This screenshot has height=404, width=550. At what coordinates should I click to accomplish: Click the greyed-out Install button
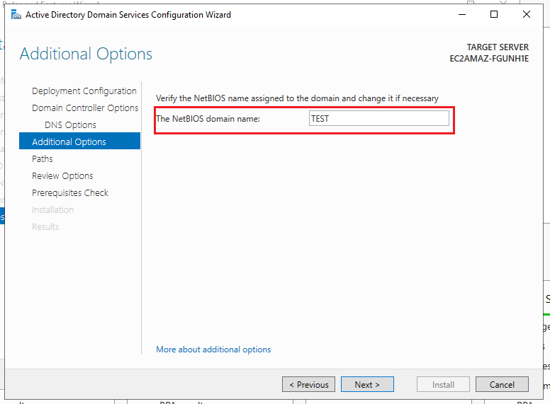point(443,384)
